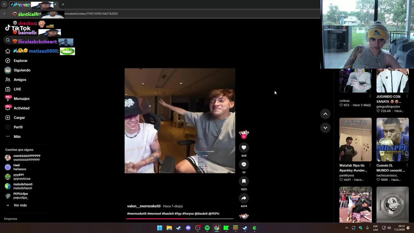This screenshot has width=414, height=233.
Task: Open Kick app from taskbar
Action: 226,228
